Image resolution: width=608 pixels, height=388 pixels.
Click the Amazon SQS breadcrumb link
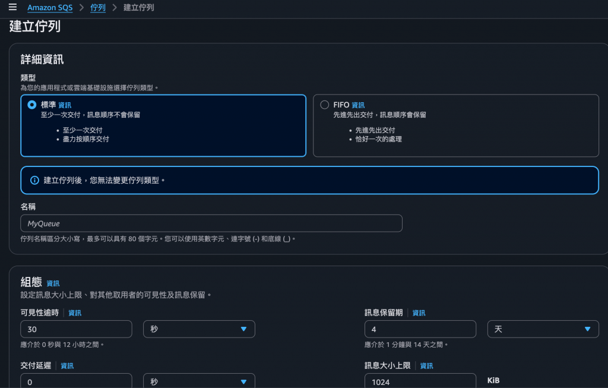coord(50,7)
